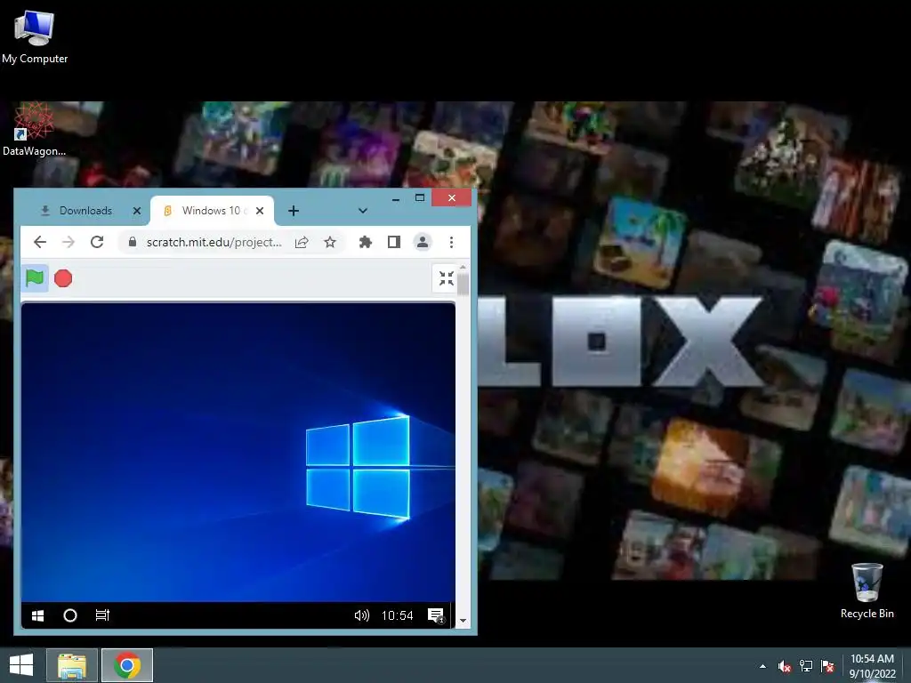
Task: Click the simulated Windows 10 Start button
Action: 37,615
